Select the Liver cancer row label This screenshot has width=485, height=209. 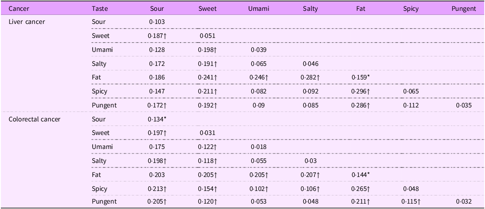(x=27, y=22)
